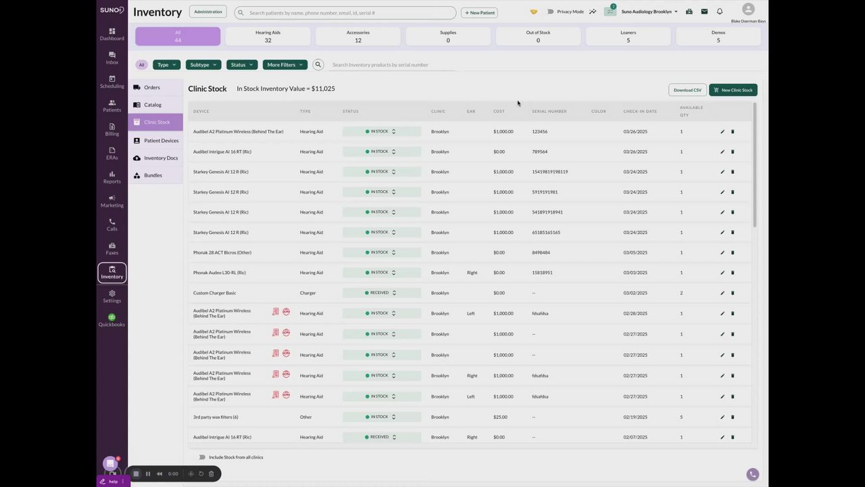The height and width of the screenshot is (487, 865).
Task: Click the inventory search magnifier icon
Action: click(x=318, y=65)
